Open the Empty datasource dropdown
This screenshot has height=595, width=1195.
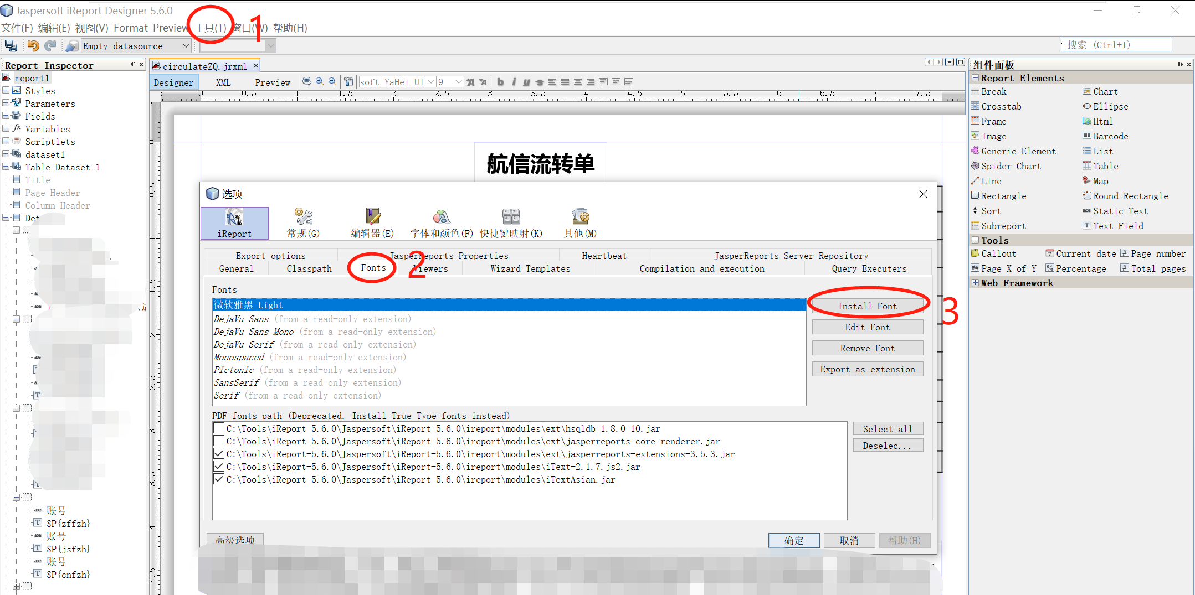click(x=186, y=46)
